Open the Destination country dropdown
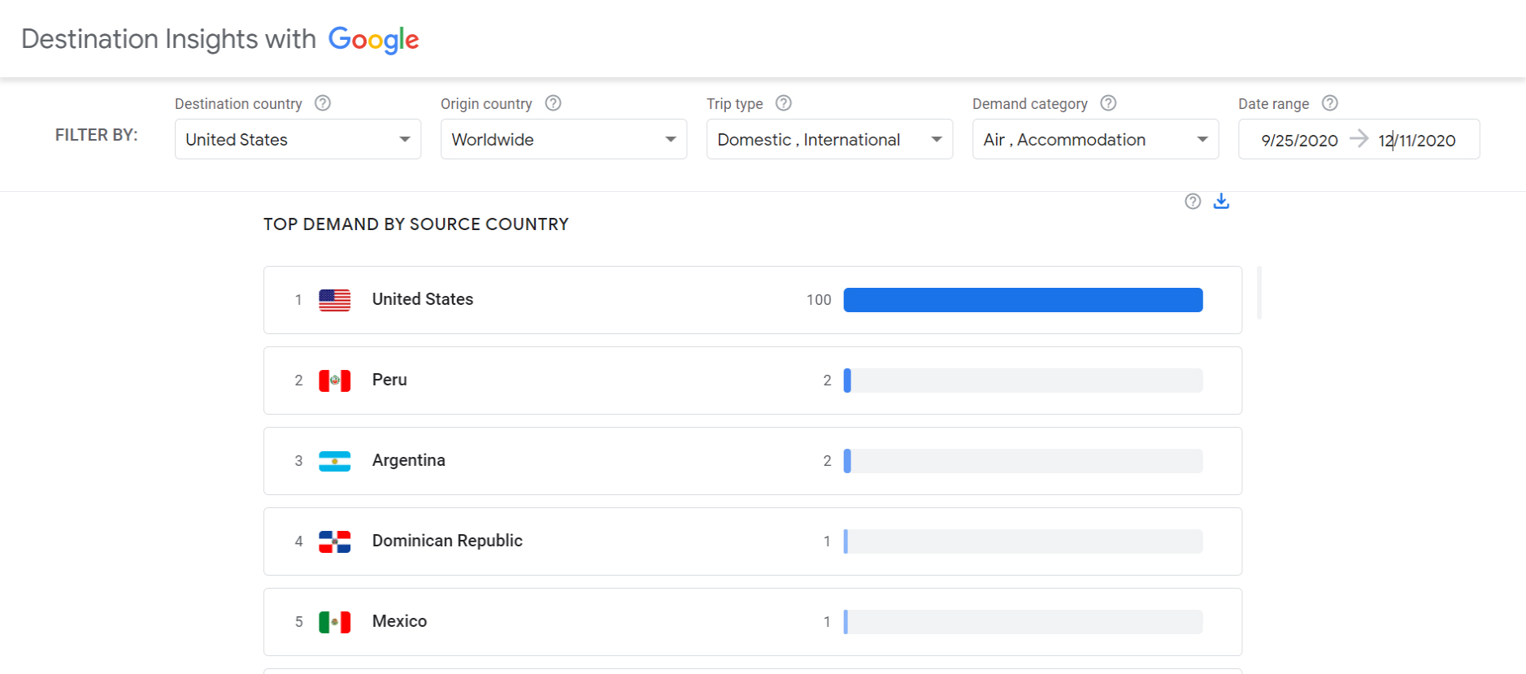The image size is (1526, 674). pos(298,139)
